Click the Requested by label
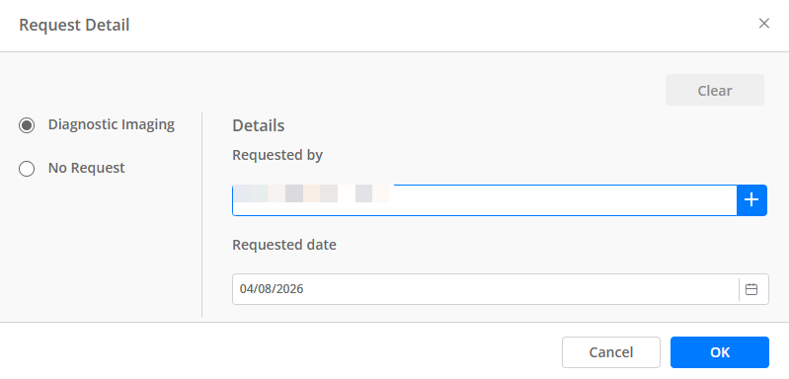Image resolution: width=789 pixels, height=379 pixels. [x=277, y=155]
